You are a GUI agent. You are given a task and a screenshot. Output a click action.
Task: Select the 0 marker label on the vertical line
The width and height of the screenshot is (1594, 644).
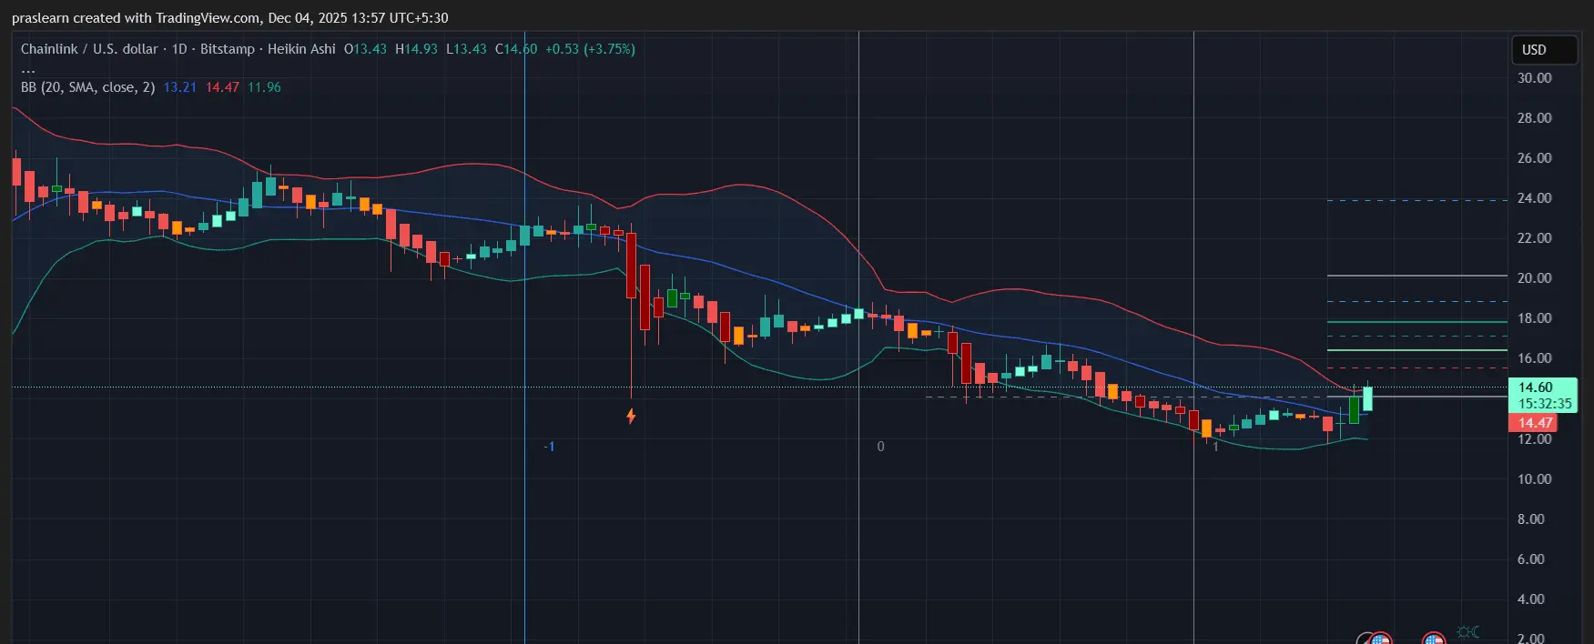coord(880,447)
